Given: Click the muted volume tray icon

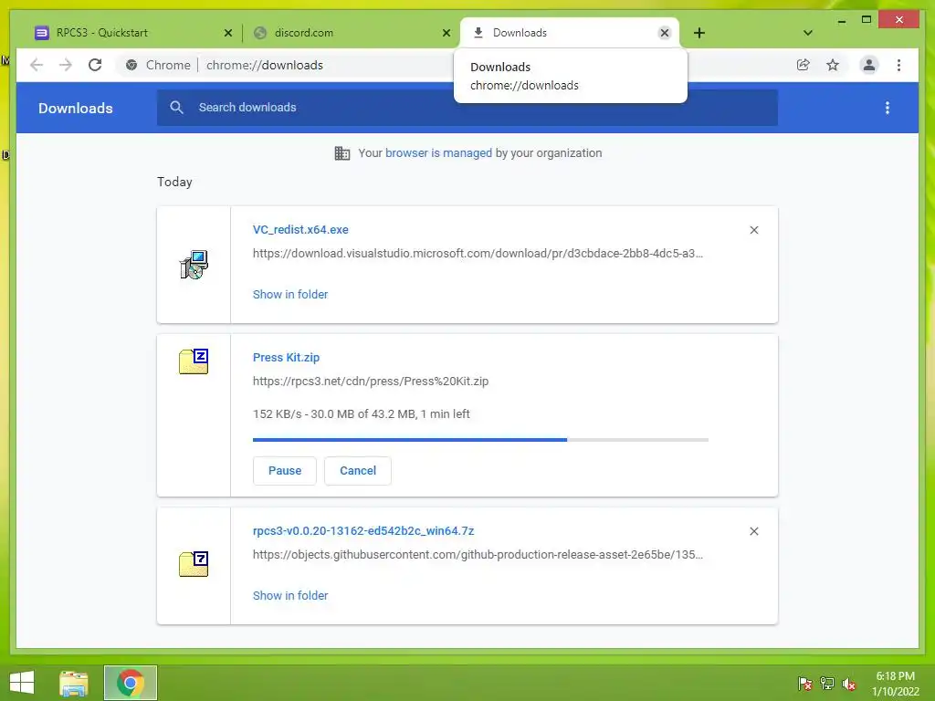Looking at the screenshot, I should [x=849, y=684].
